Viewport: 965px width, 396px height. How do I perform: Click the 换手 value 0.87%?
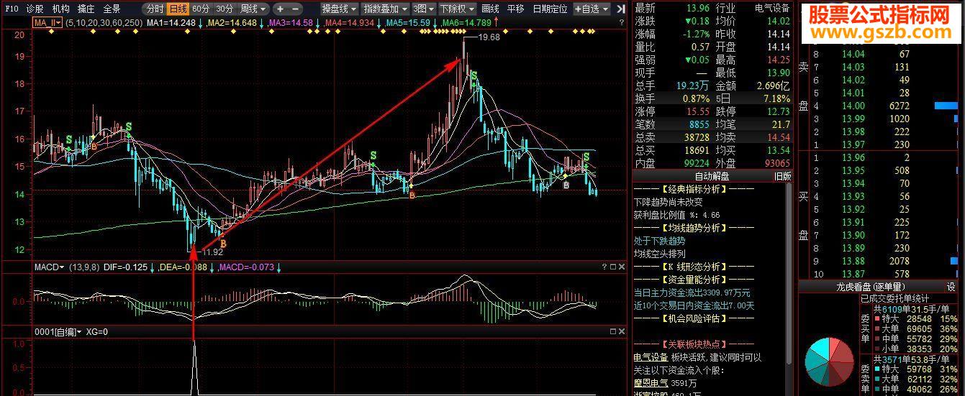[694, 98]
